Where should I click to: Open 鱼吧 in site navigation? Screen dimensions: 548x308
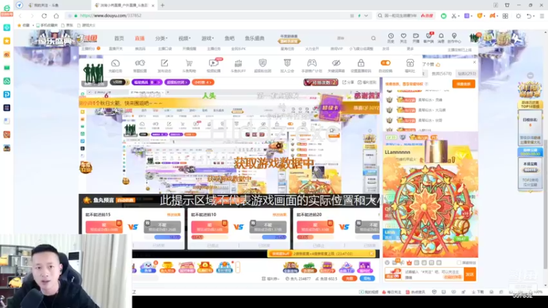pos(229,38)
